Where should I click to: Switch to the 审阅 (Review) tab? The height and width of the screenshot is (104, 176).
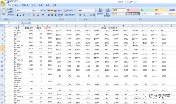point(48,5)
